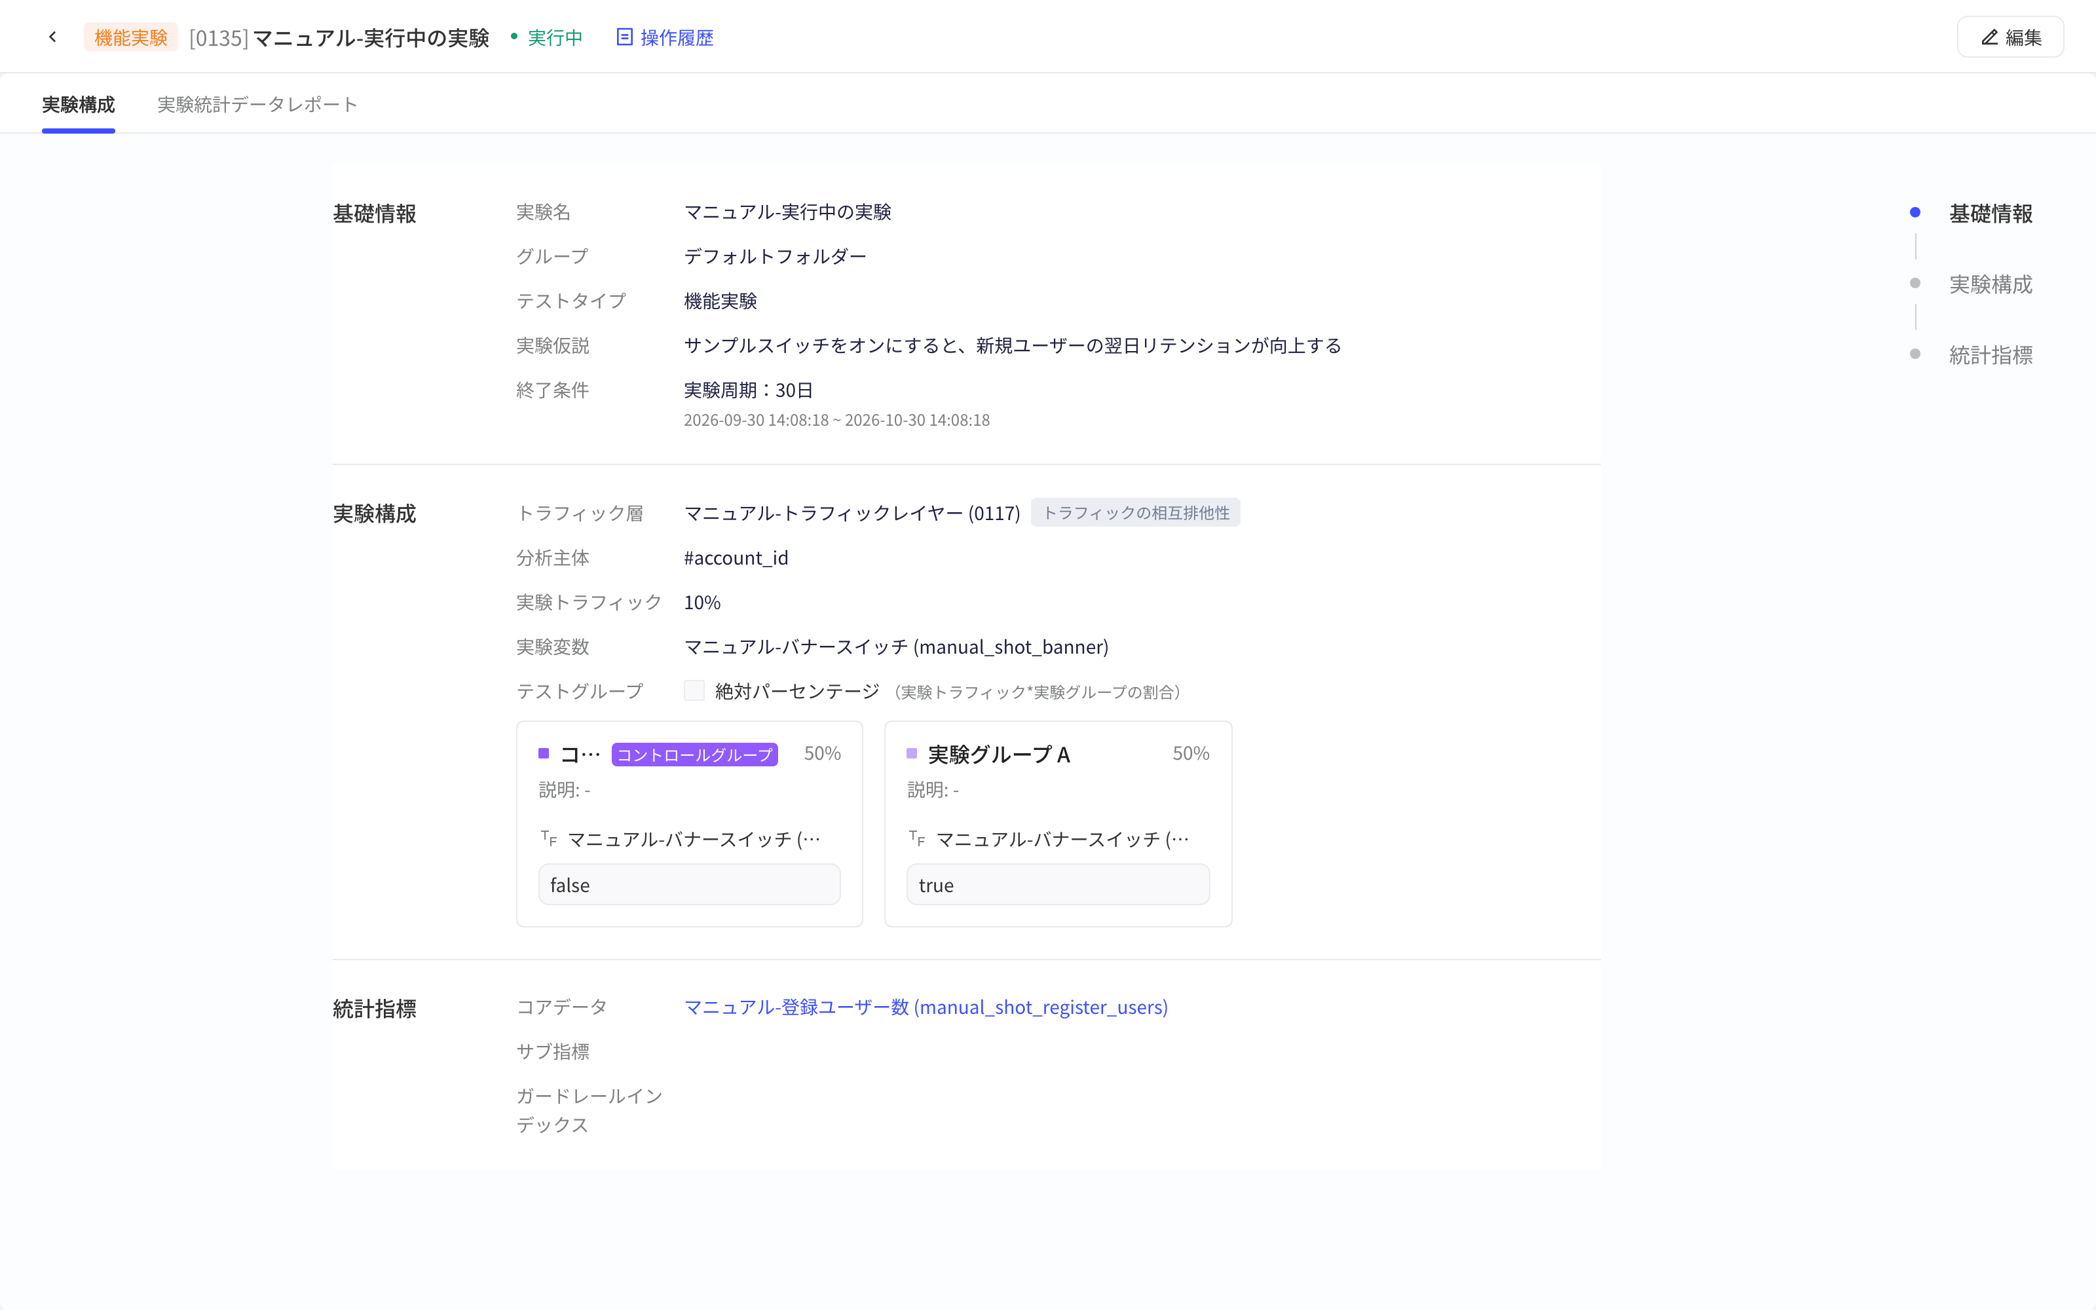Click the edit pencil icon

pyautogui.click(x=1989, y=37)
